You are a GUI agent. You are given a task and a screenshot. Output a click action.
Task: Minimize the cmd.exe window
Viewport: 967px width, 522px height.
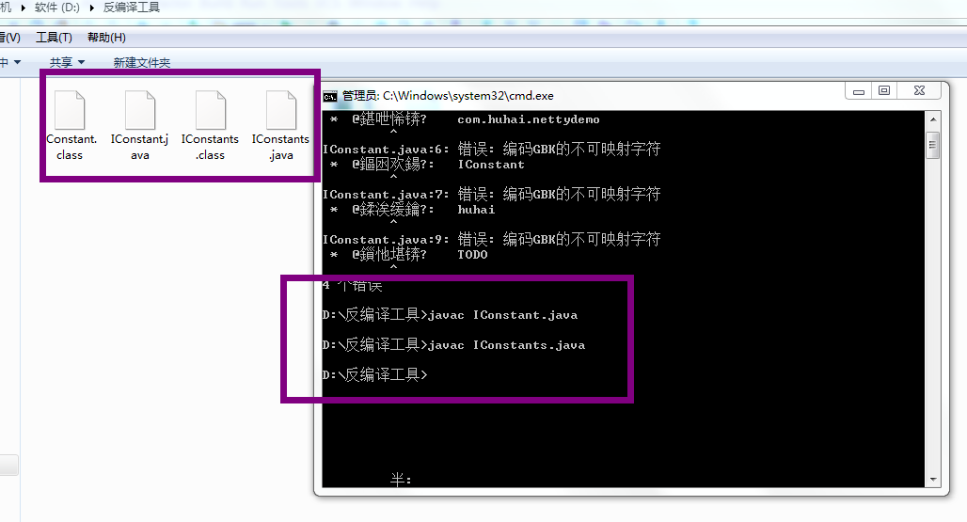(859, 91)
